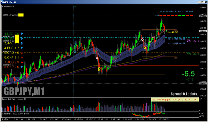Screen dimensions: 208x122
Task: Click the blue up arrow for JPY
Action: click(x=22, y=43)
